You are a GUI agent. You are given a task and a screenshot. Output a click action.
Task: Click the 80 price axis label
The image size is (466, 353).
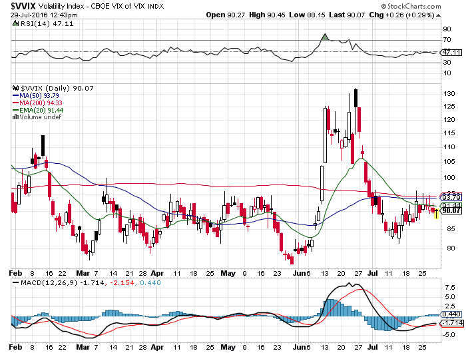451,248
